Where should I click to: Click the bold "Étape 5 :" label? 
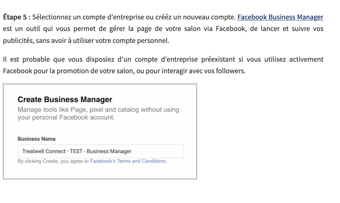click(17, 17)
